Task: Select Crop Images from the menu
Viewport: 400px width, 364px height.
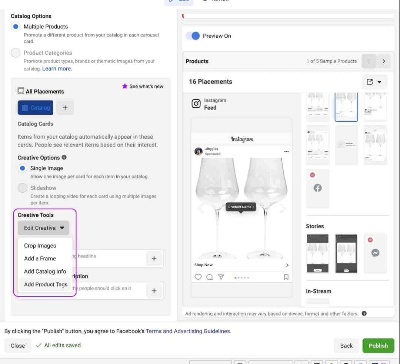Action: pyautogui.click(x=40, y=246)
